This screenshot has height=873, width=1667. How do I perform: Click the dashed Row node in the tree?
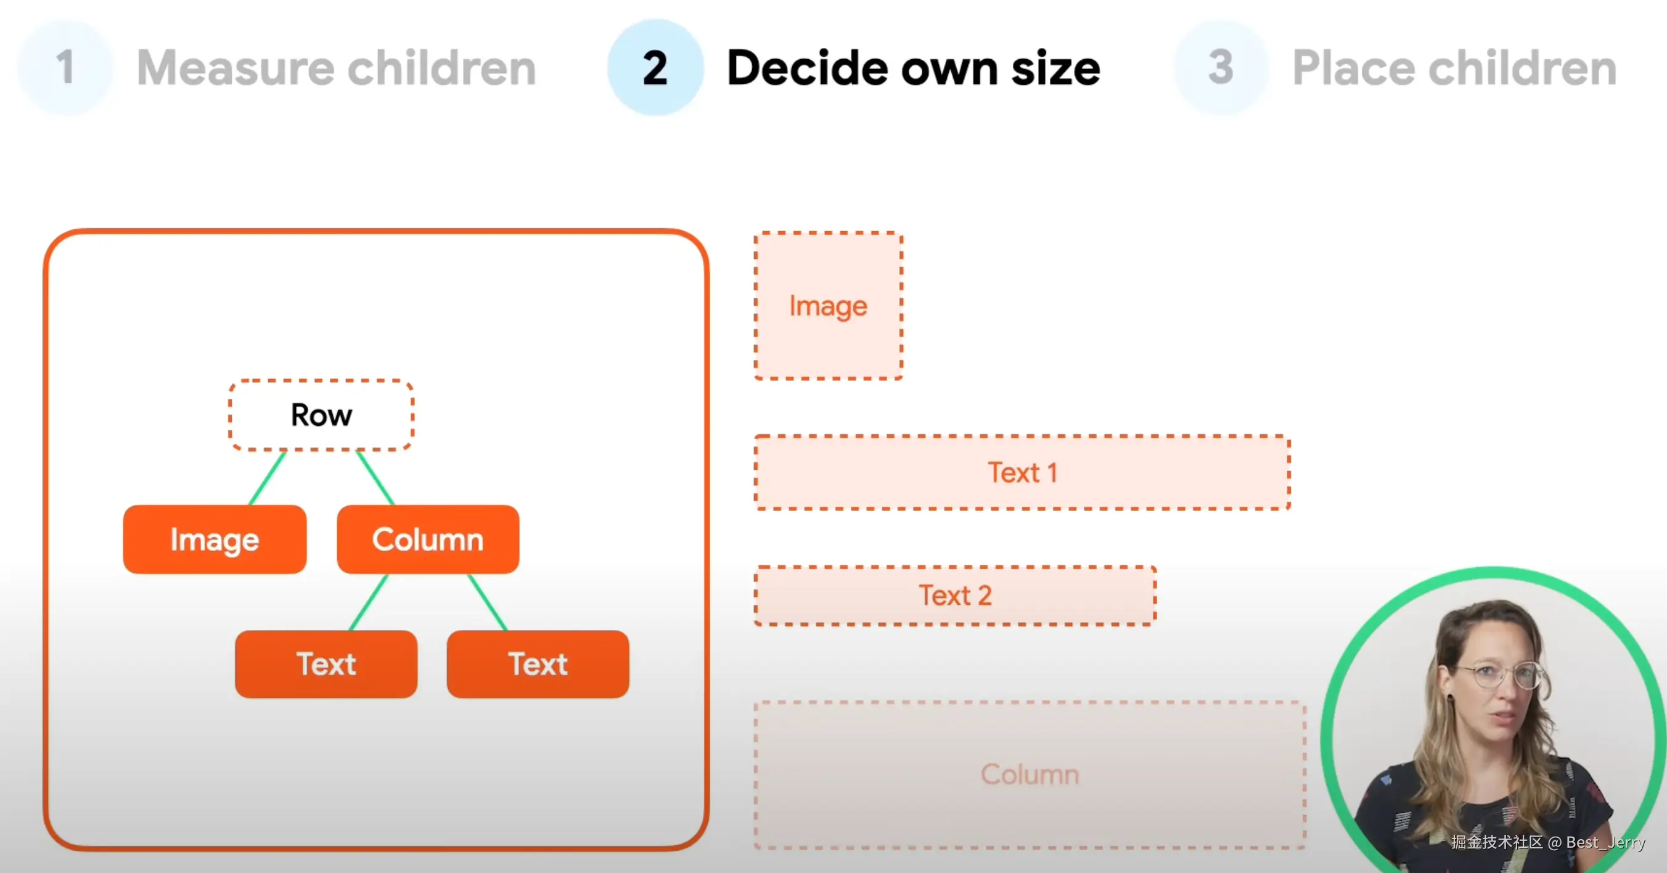[321, 415]
